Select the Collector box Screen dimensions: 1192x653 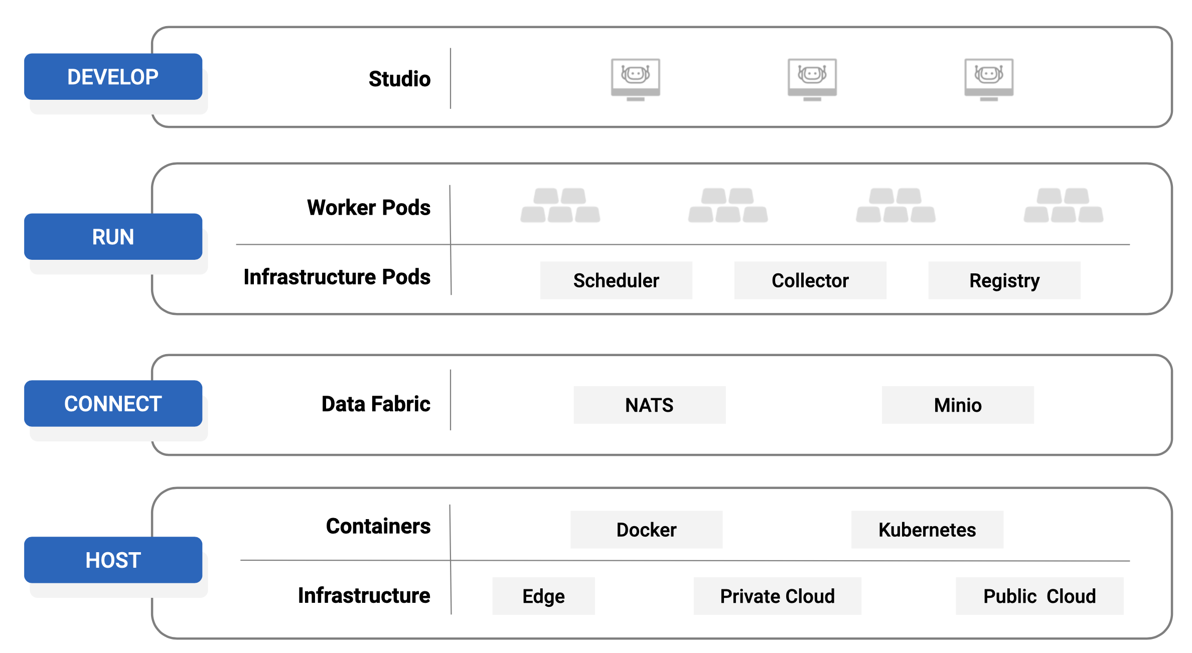[810, 280]
